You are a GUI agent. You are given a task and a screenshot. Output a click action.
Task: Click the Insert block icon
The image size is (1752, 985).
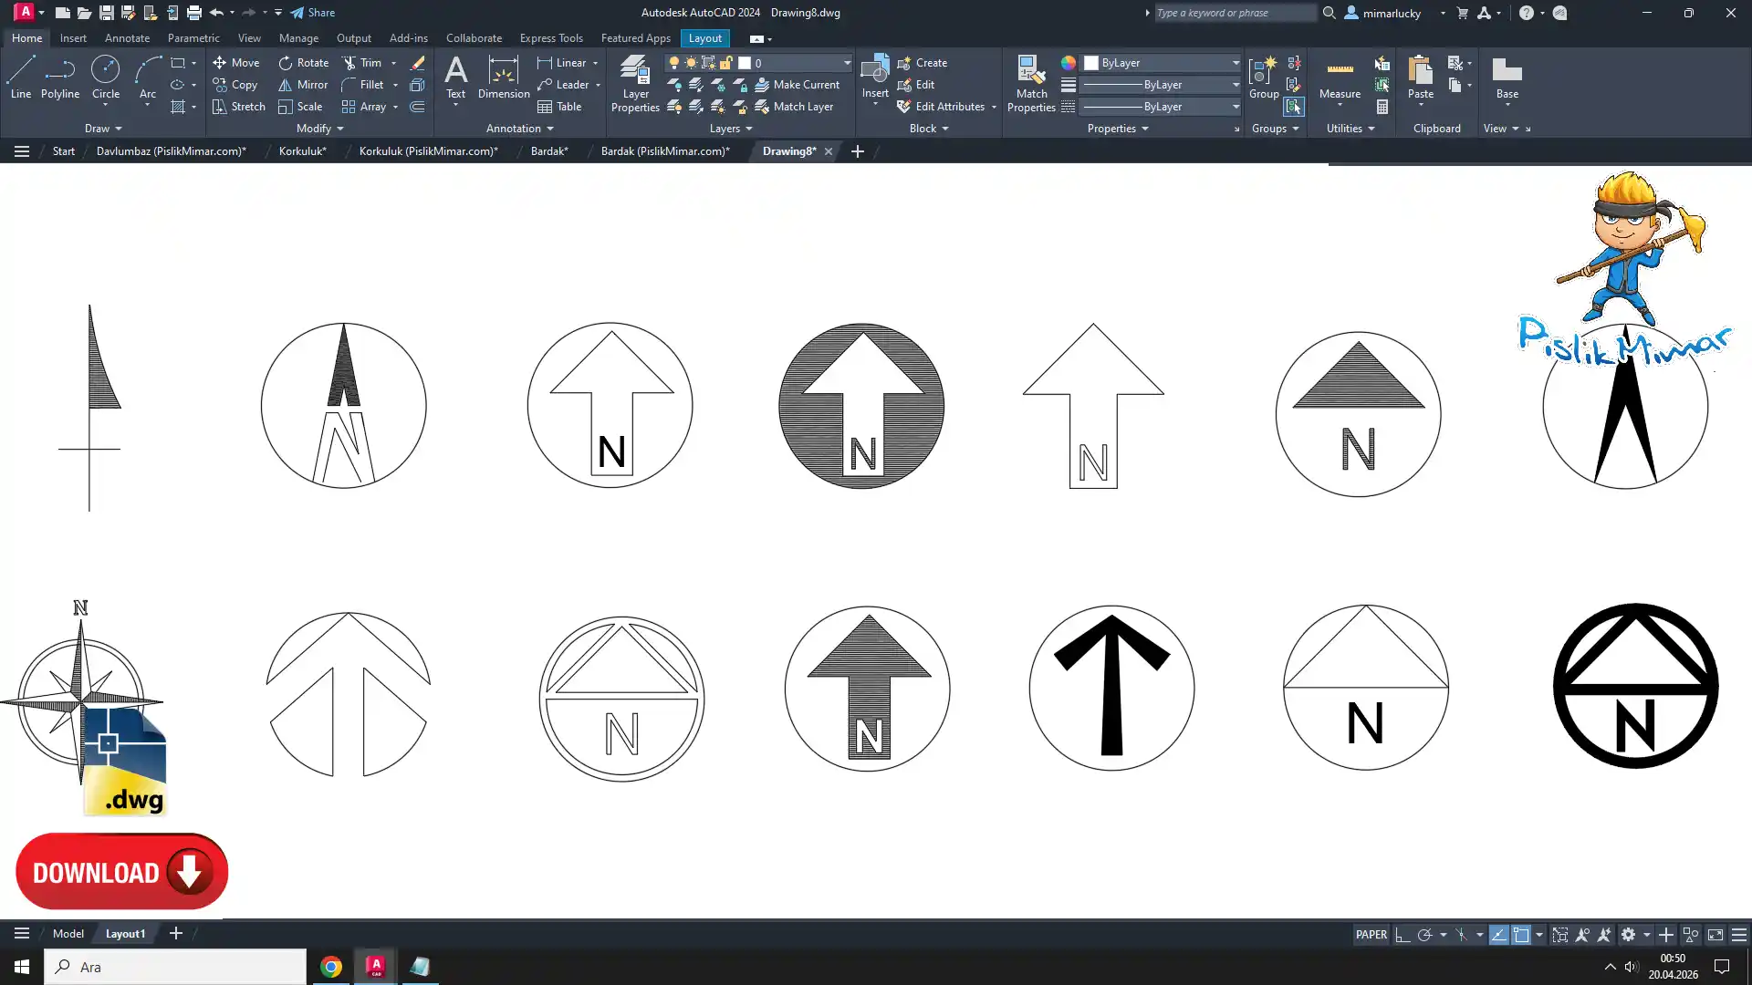(x=874, y=71)
